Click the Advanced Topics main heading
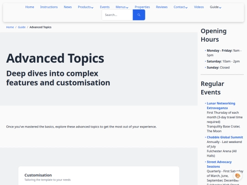This screenshot has height=185, width=247. tap(55, 58)
